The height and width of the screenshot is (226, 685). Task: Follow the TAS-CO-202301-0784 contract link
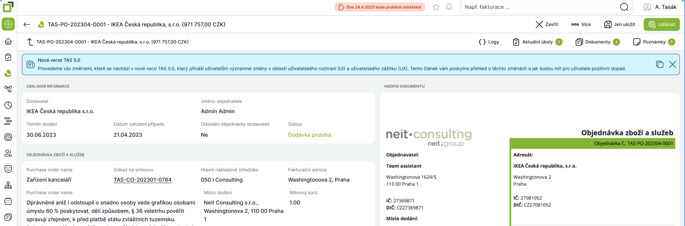[x=143, y=180]
